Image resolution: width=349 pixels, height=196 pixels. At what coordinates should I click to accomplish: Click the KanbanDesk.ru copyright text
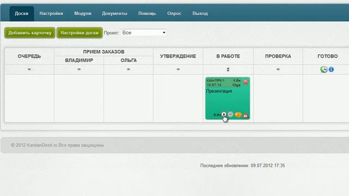coord(57,145)
